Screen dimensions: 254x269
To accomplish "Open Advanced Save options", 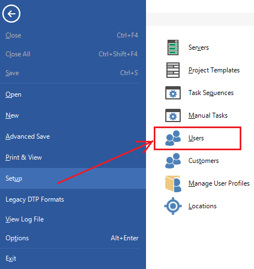I will point(73,136).
